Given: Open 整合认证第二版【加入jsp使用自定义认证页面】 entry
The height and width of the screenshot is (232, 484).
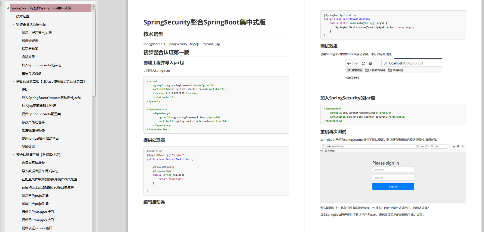Looking at the screenshot, I should [x=51, y=81].
